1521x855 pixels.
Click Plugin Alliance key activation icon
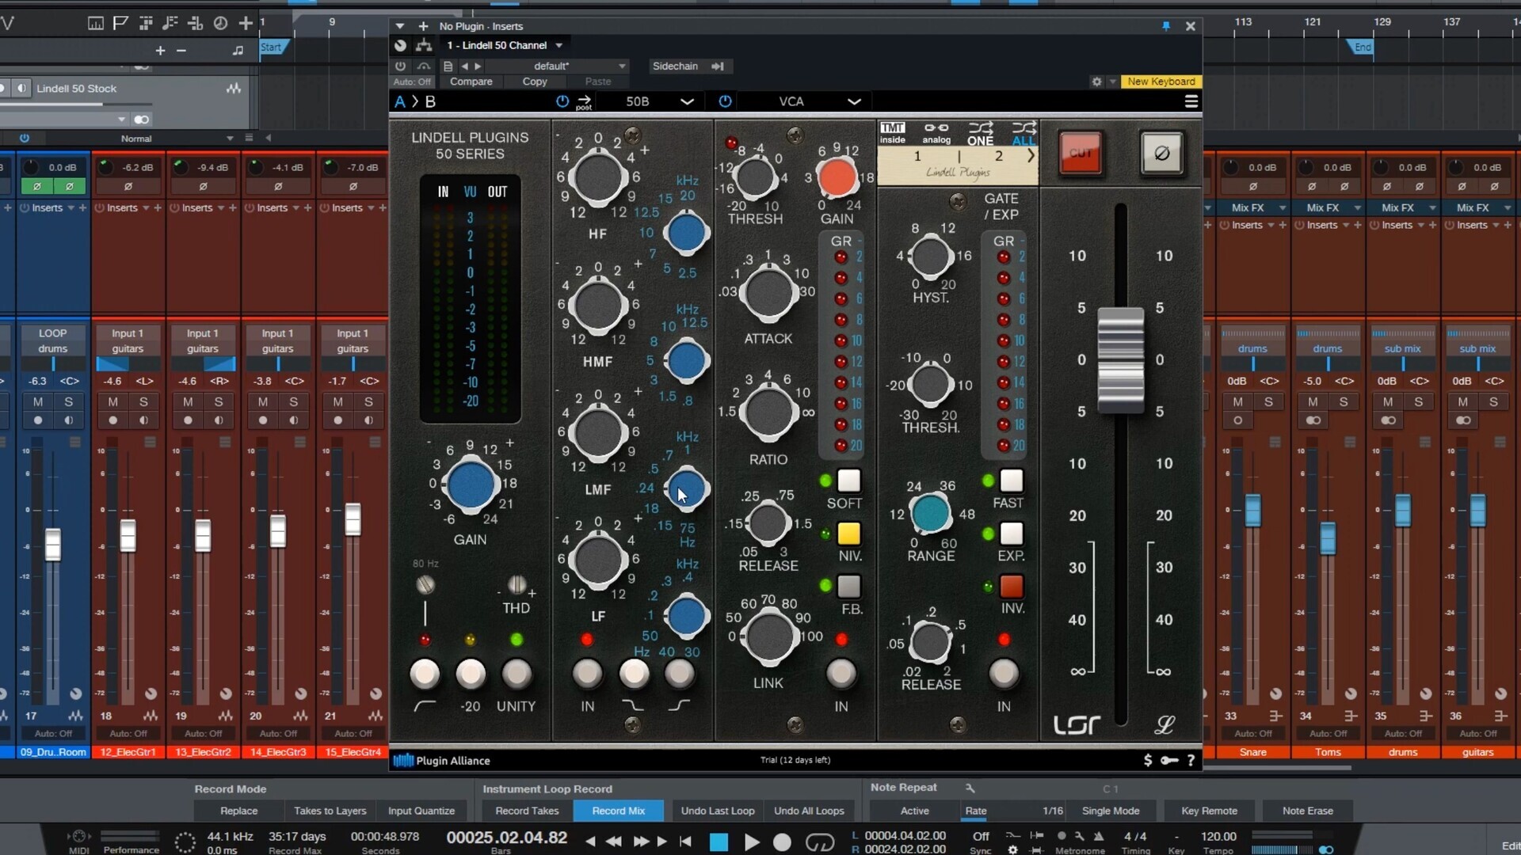pyautogui.click(x=1169, y=760)
